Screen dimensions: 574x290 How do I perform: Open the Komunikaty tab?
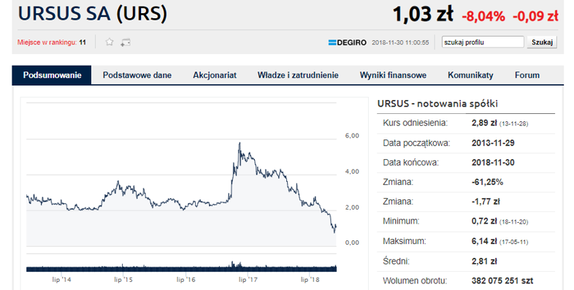point(470,75)
